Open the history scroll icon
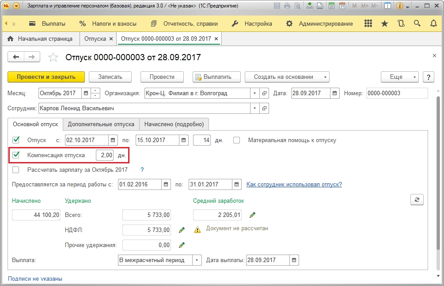The width and height of the screenshot is (444, 286). click(x=401, y=23)
